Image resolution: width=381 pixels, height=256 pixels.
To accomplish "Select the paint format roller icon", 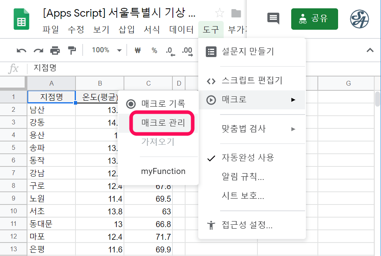I will tap(72, 50).
